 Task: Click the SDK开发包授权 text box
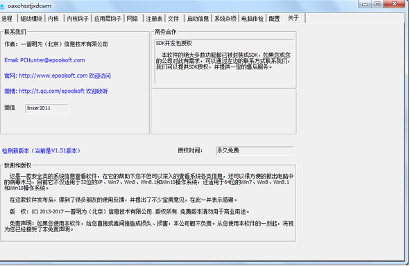pyautogui.click(x=225, y=62)
